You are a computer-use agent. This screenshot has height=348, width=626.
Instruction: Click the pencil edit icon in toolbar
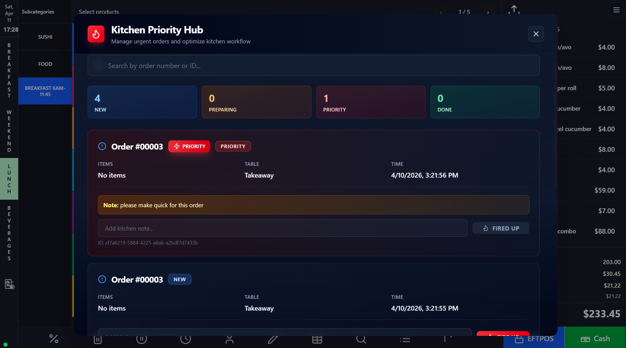point(273,339)
